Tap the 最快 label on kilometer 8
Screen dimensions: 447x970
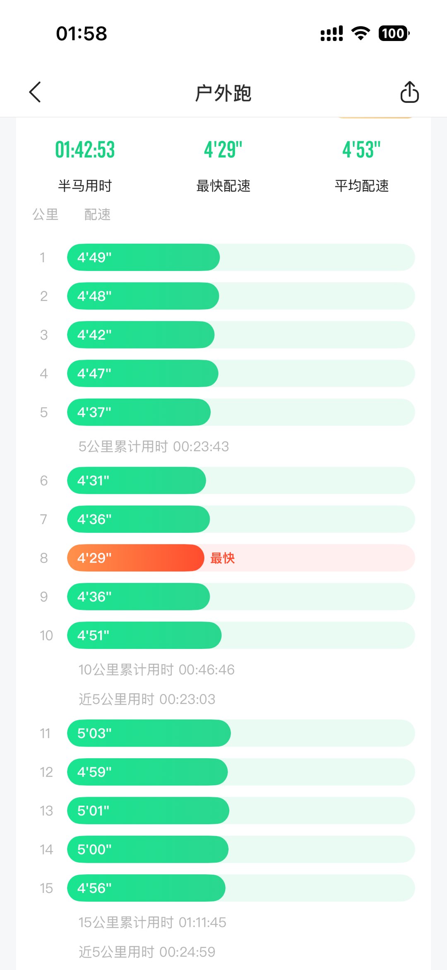pyautogui.click(x=222, y=558)
